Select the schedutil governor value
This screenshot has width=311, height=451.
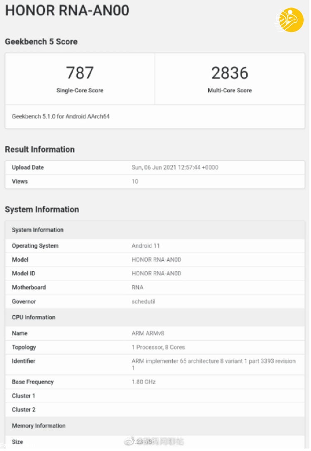[143, 301]
